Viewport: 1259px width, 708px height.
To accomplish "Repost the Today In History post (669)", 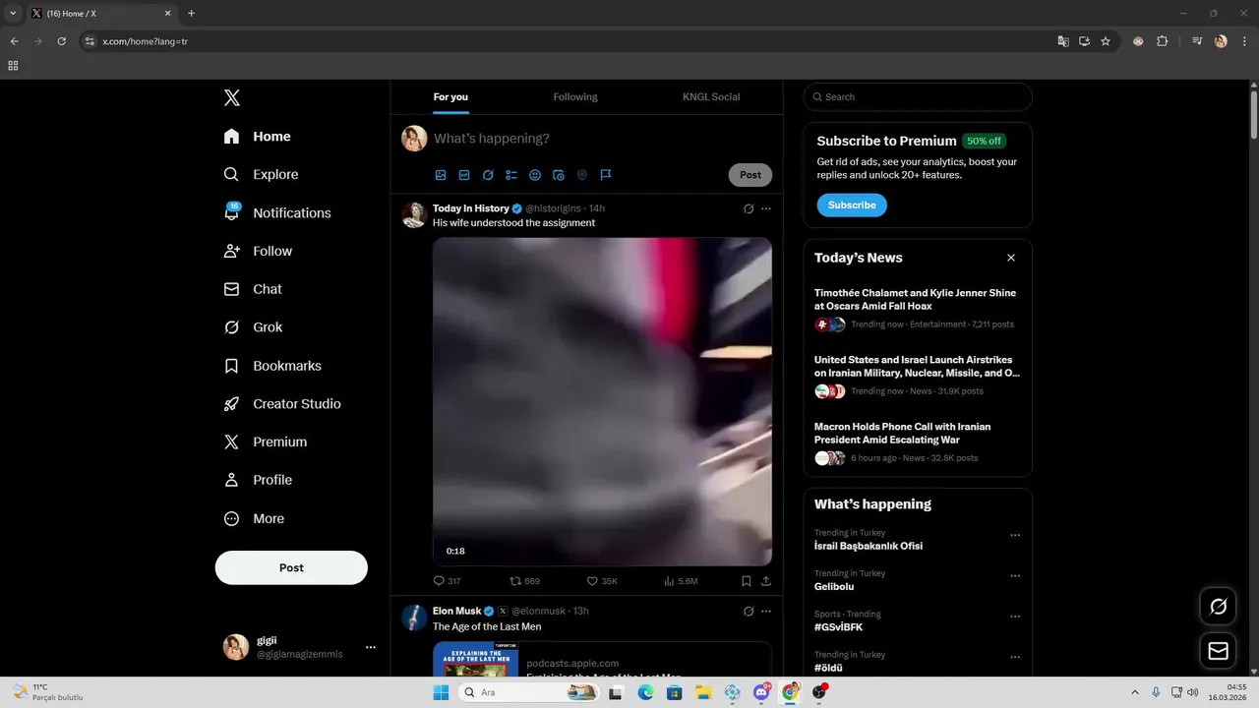I will point(524,581).
